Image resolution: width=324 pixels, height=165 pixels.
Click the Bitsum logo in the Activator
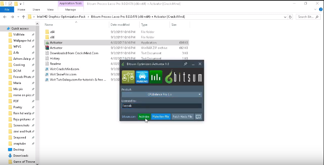click(183, 77)
